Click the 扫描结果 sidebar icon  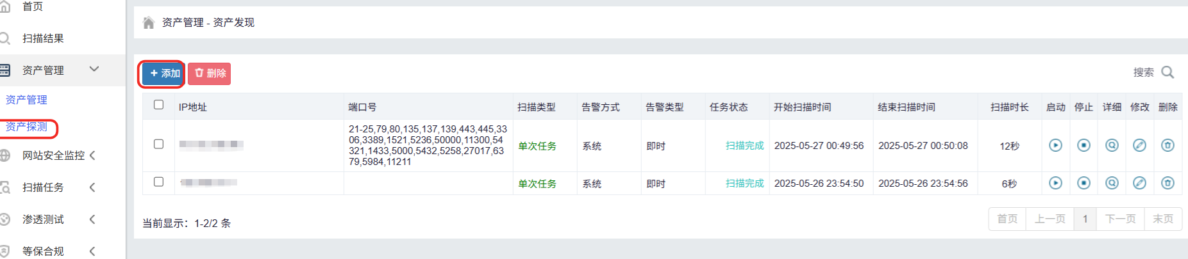[x=4, y=38]
